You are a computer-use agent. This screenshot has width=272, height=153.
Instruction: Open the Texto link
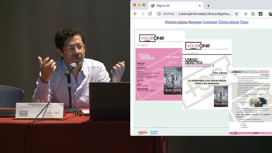tap(244, 22)
